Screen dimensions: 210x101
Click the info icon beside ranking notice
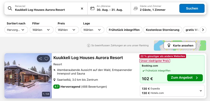[x=89, y=45]
